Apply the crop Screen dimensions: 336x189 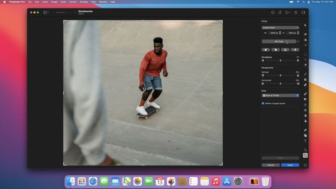coord(290,165)
